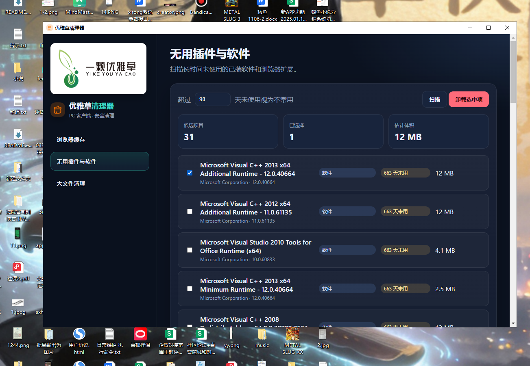Image resolution: width=530 pixels, height=366 pixels.
Task: Click the Microsoft Visual Studio 2010 Tools for Office title
Action: pyautogui.click(x=256, y=247)
